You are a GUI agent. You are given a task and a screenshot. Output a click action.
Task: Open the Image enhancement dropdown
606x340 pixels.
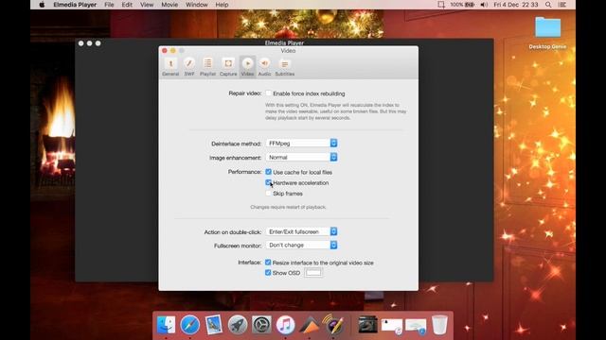(x=301, y=157)
